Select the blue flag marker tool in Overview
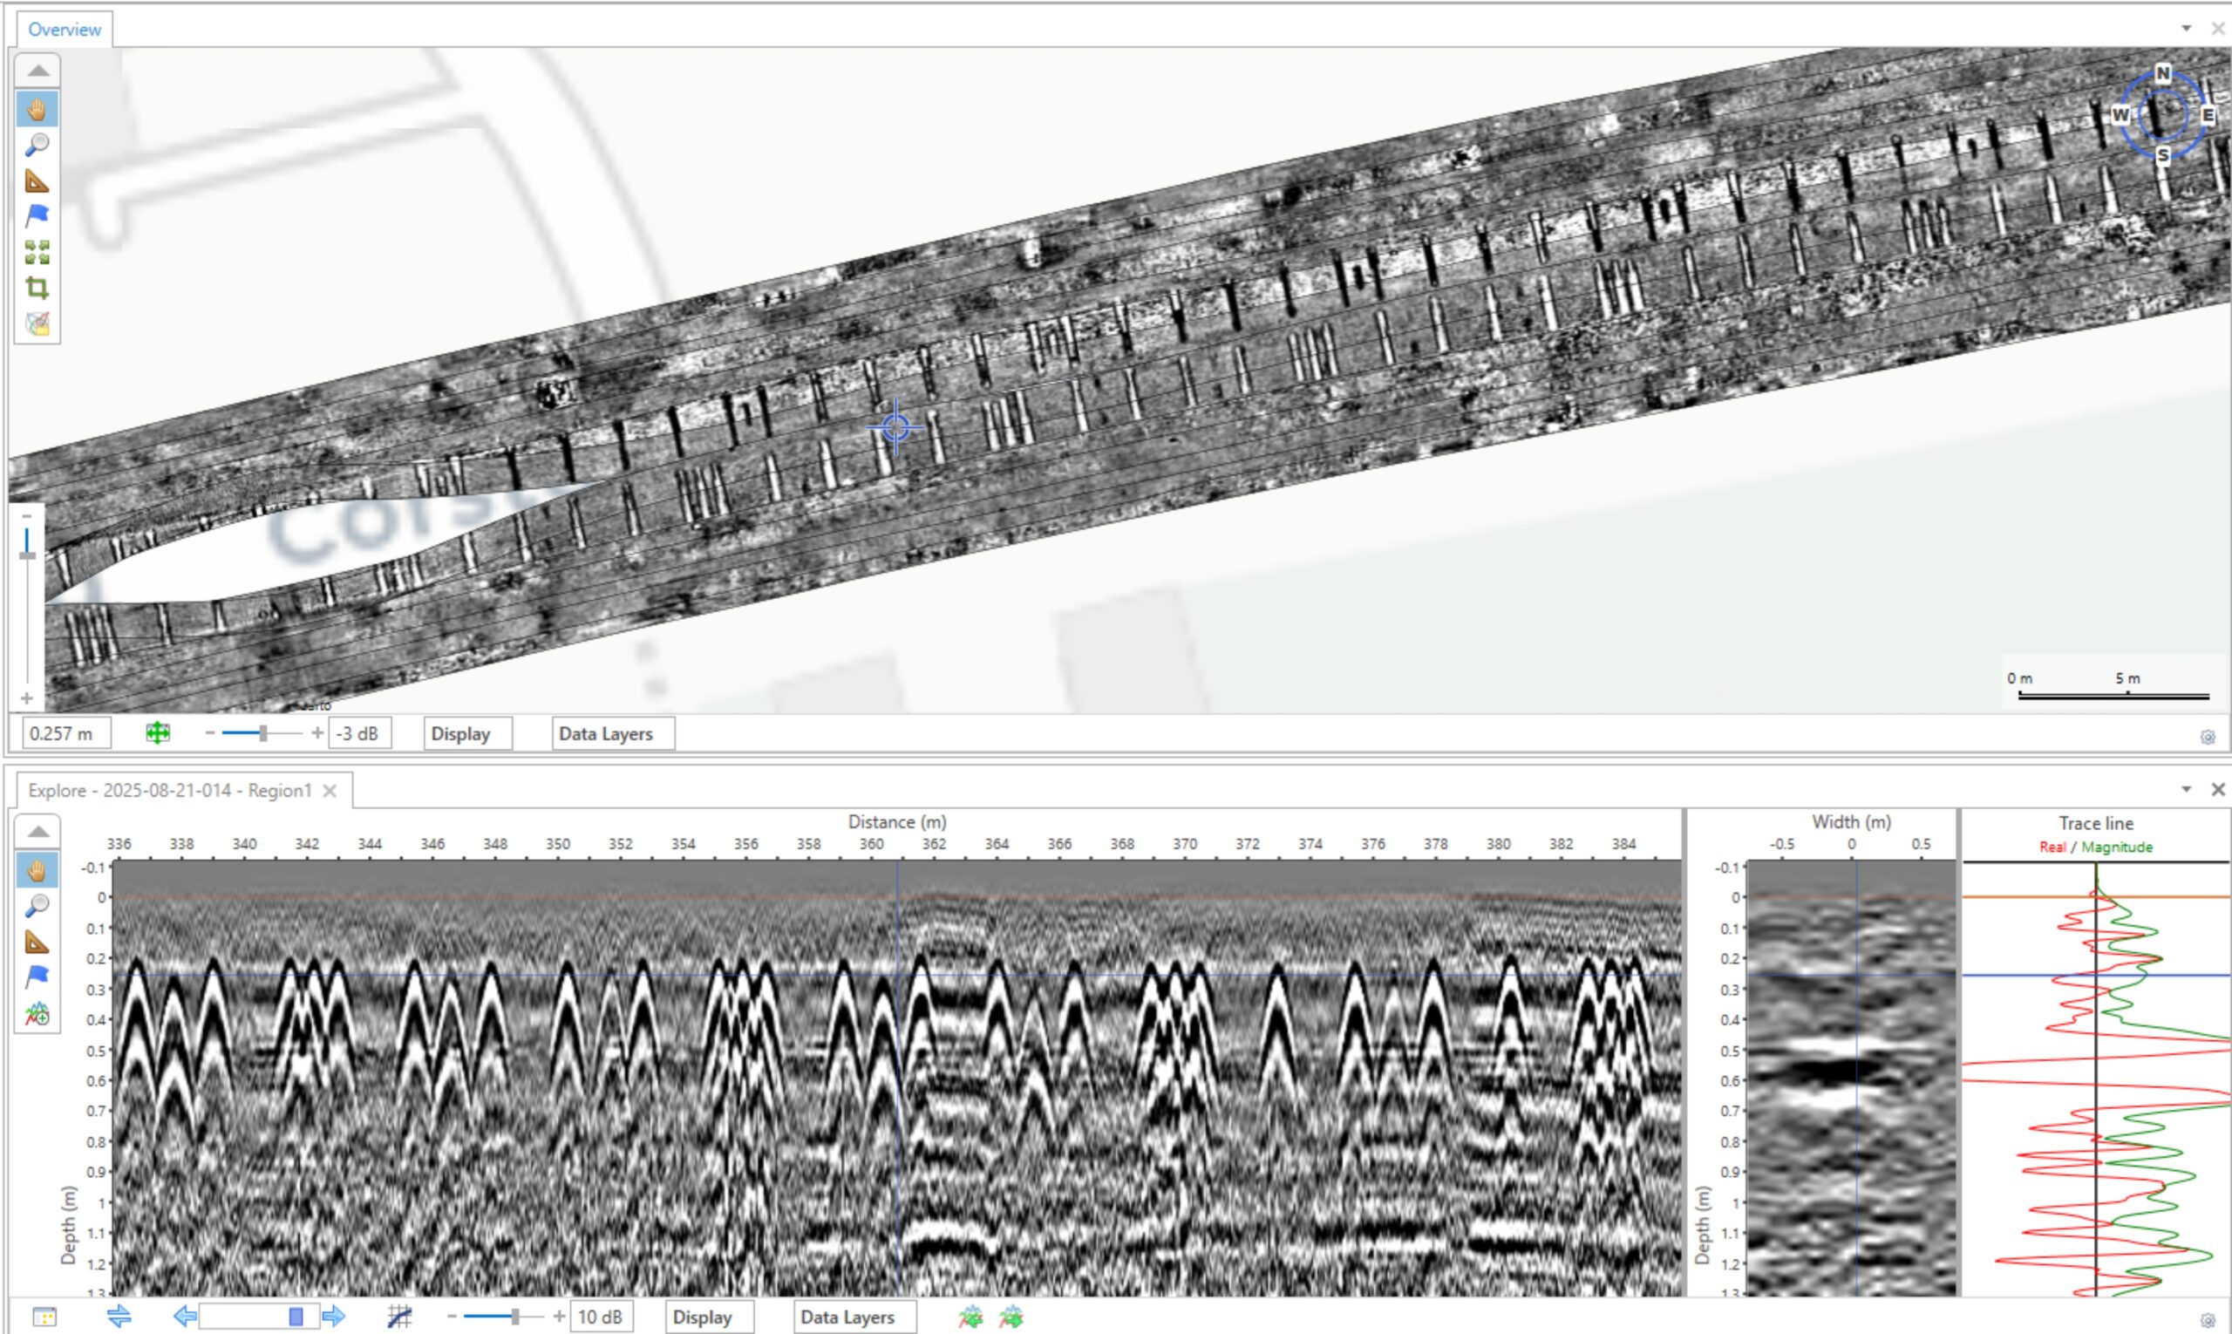This screenshot has height=1334, width=2232. click(37, 215)
